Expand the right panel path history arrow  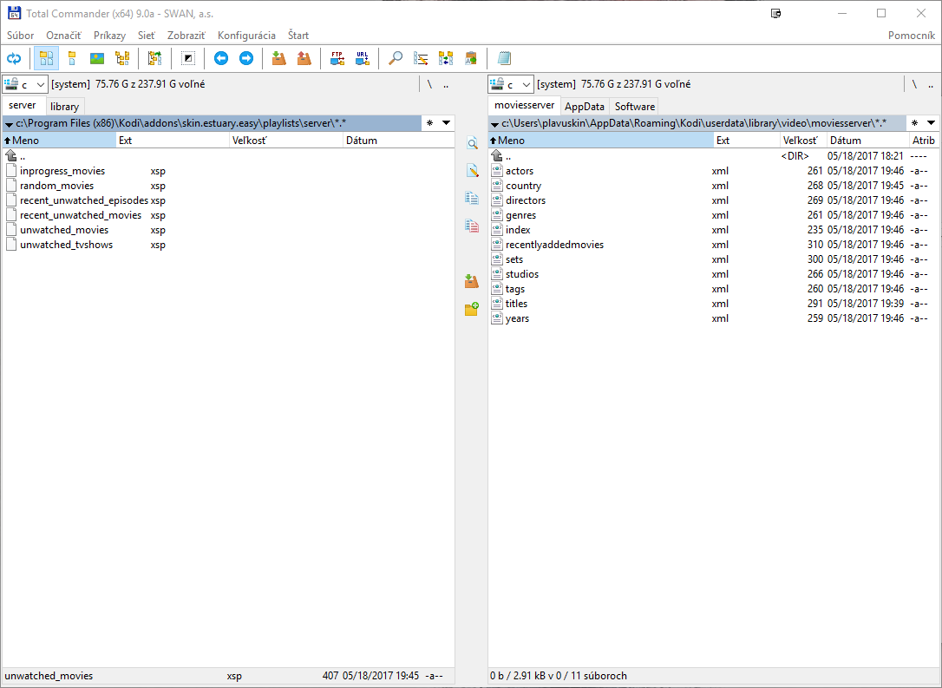(931, 123)
